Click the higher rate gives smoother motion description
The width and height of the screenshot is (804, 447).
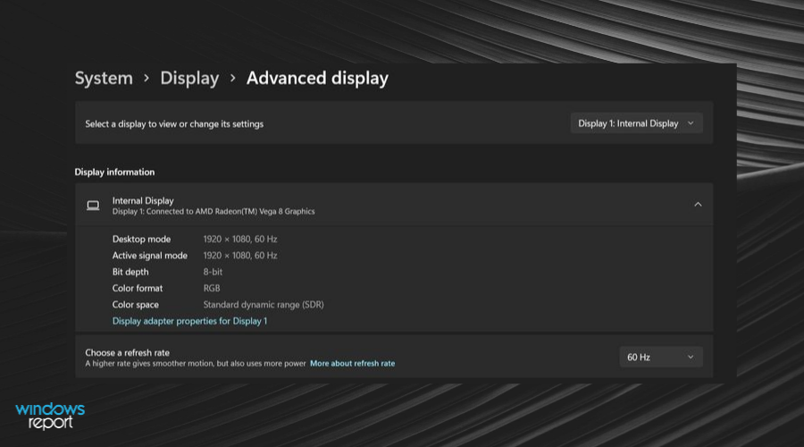point(196,363)
